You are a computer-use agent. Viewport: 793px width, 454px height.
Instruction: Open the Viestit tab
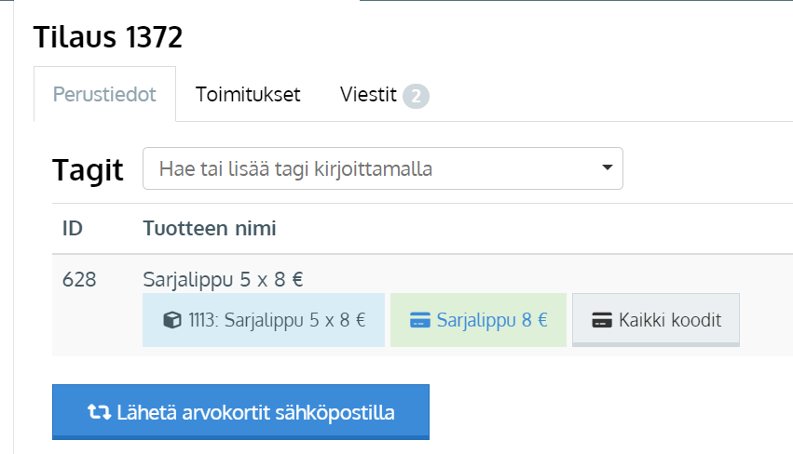368,95
